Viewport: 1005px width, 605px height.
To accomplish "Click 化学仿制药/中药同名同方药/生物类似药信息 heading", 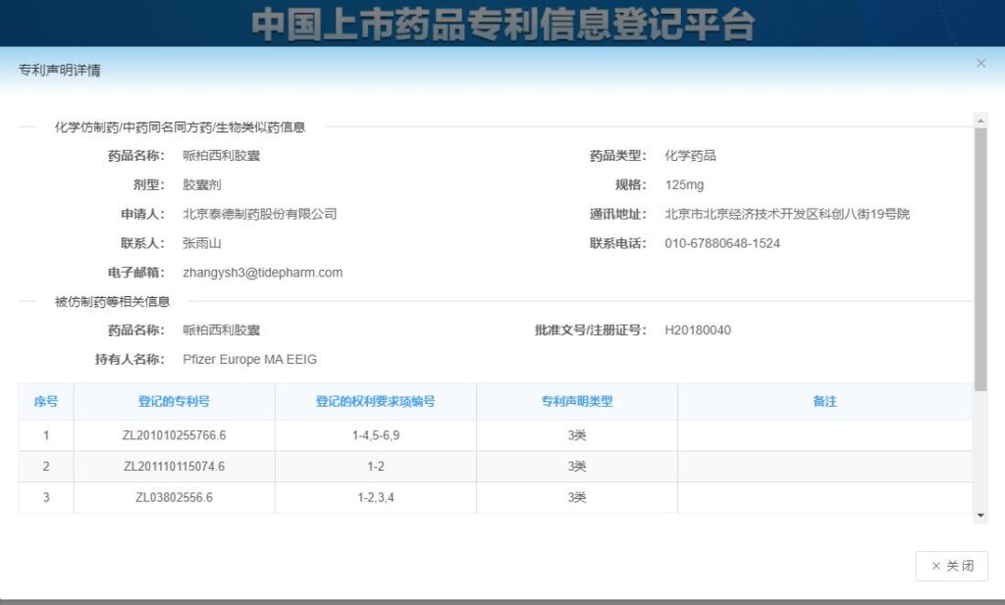I will (181, 126).
